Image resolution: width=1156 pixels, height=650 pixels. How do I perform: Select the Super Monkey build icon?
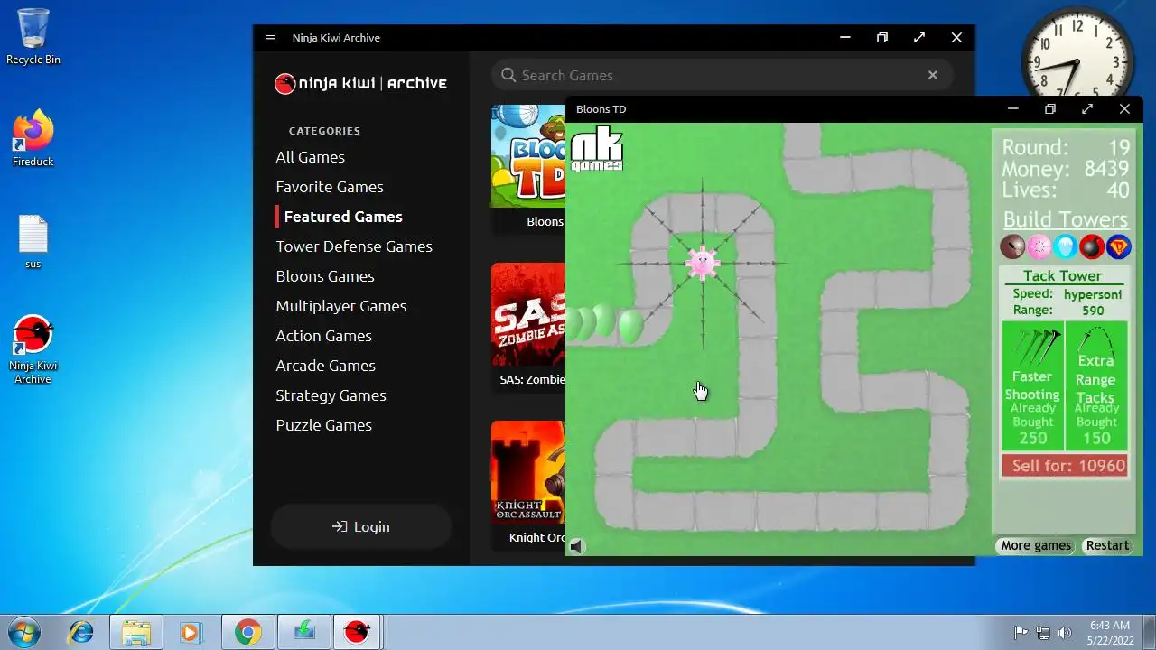click(1118, 246)
